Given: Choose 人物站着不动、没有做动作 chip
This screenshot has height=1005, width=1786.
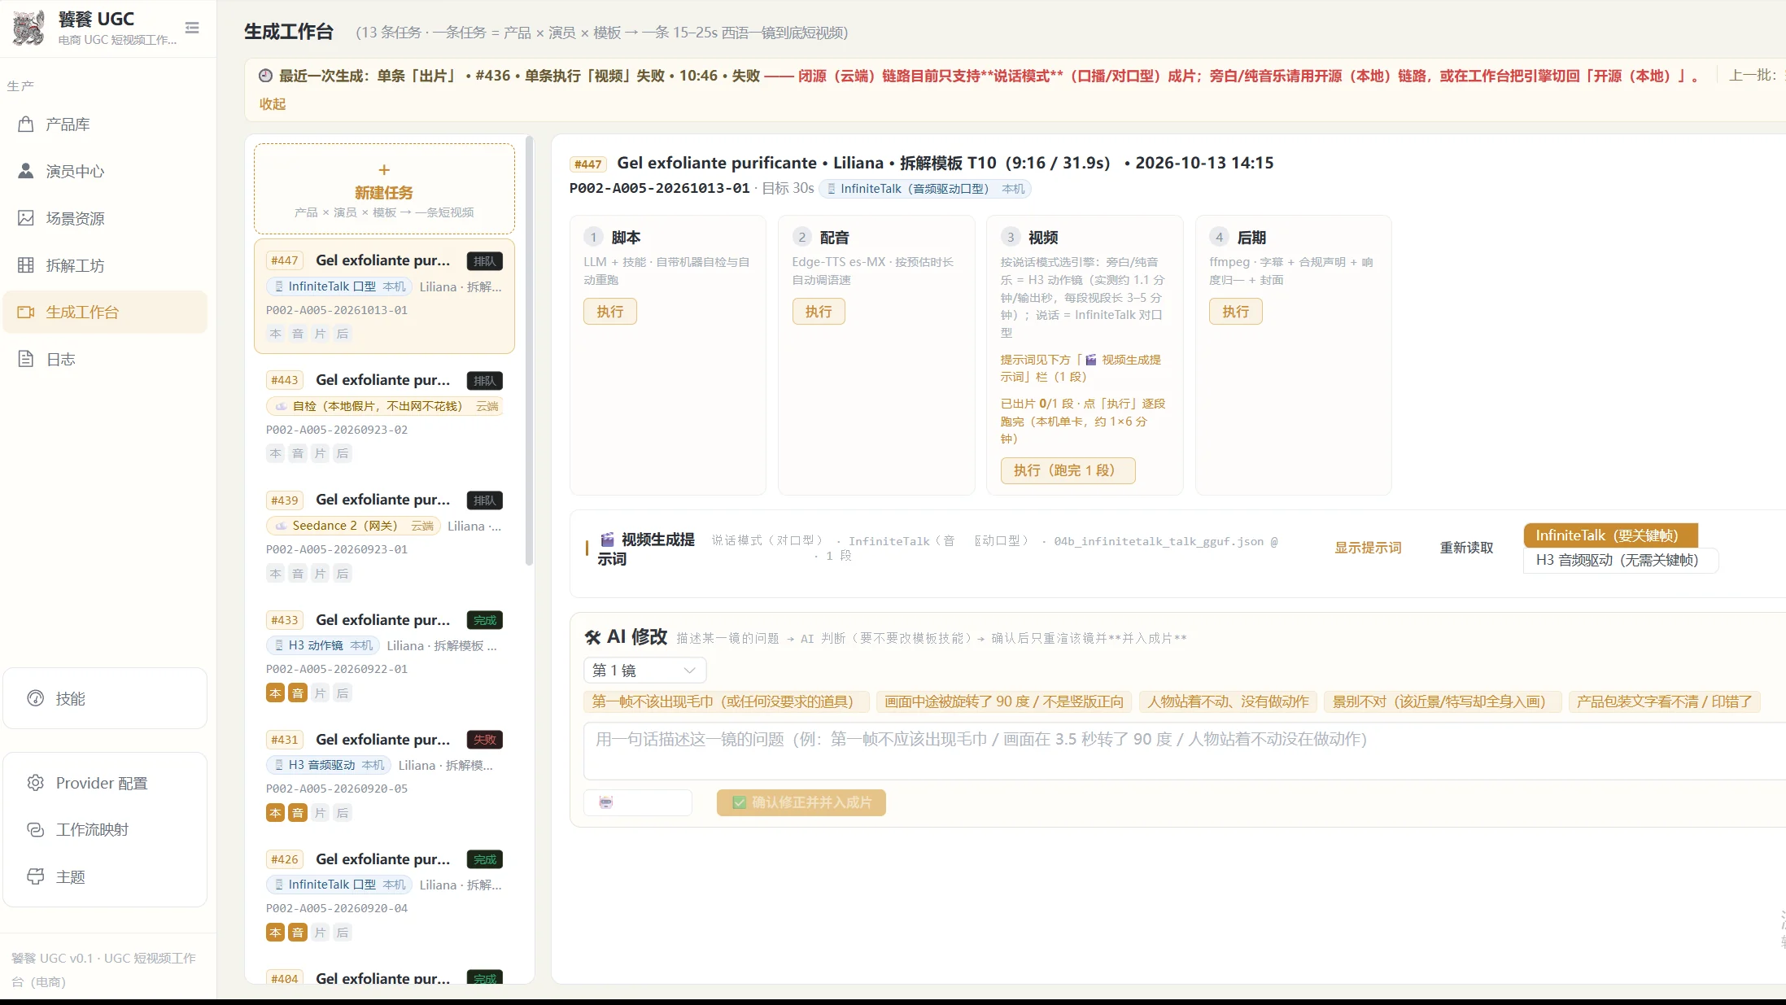Looking at the screenshot, I should tap(1228, 701).
